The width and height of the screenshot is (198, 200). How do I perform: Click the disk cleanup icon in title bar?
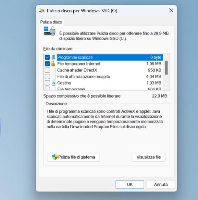42,10
